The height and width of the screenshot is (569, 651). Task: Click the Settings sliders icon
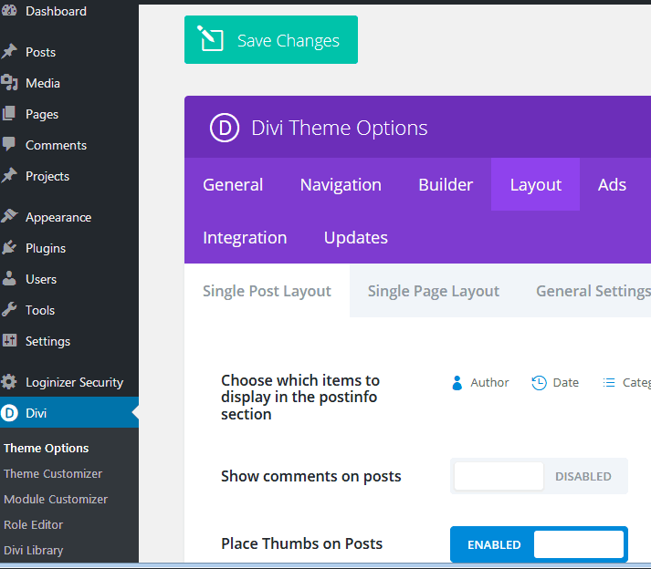pyautogui.click(x=9, y=340)
